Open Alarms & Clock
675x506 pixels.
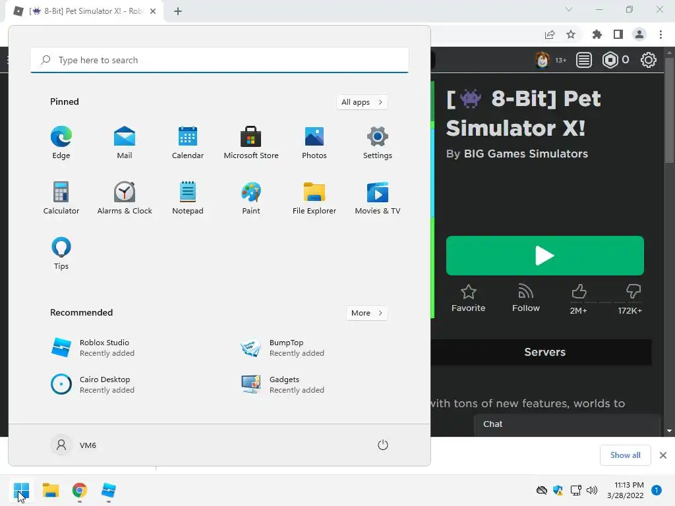[125, 198]
